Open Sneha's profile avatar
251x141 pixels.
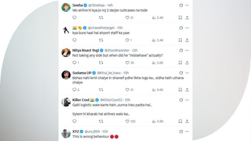pos(66,7)
